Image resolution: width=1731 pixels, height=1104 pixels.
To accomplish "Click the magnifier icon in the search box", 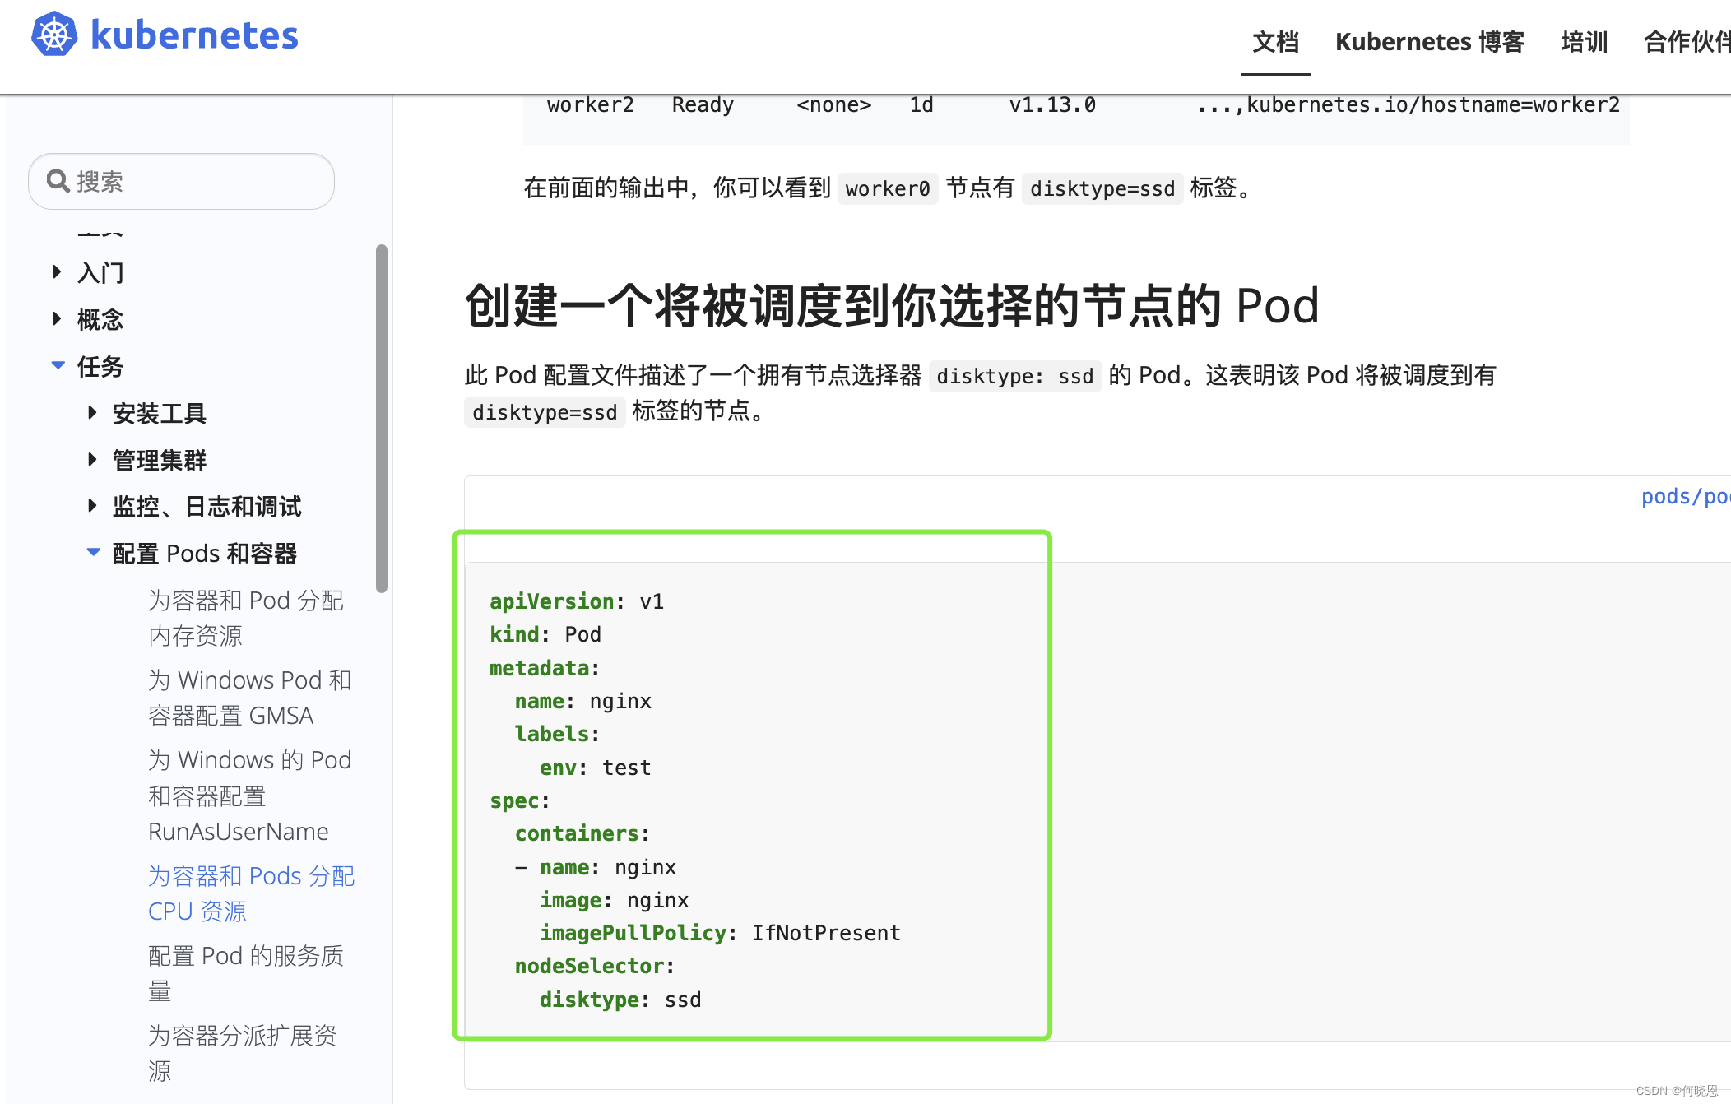I will 58,180.
